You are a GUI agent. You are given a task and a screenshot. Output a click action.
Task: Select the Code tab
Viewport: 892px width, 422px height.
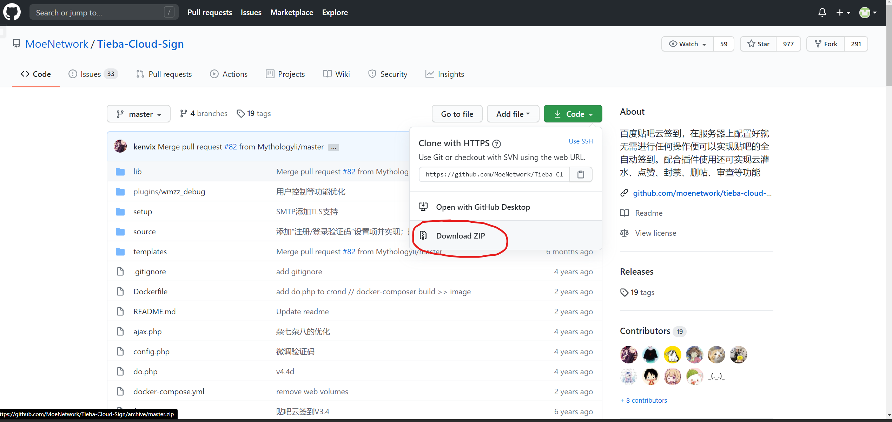click(36, 74)
